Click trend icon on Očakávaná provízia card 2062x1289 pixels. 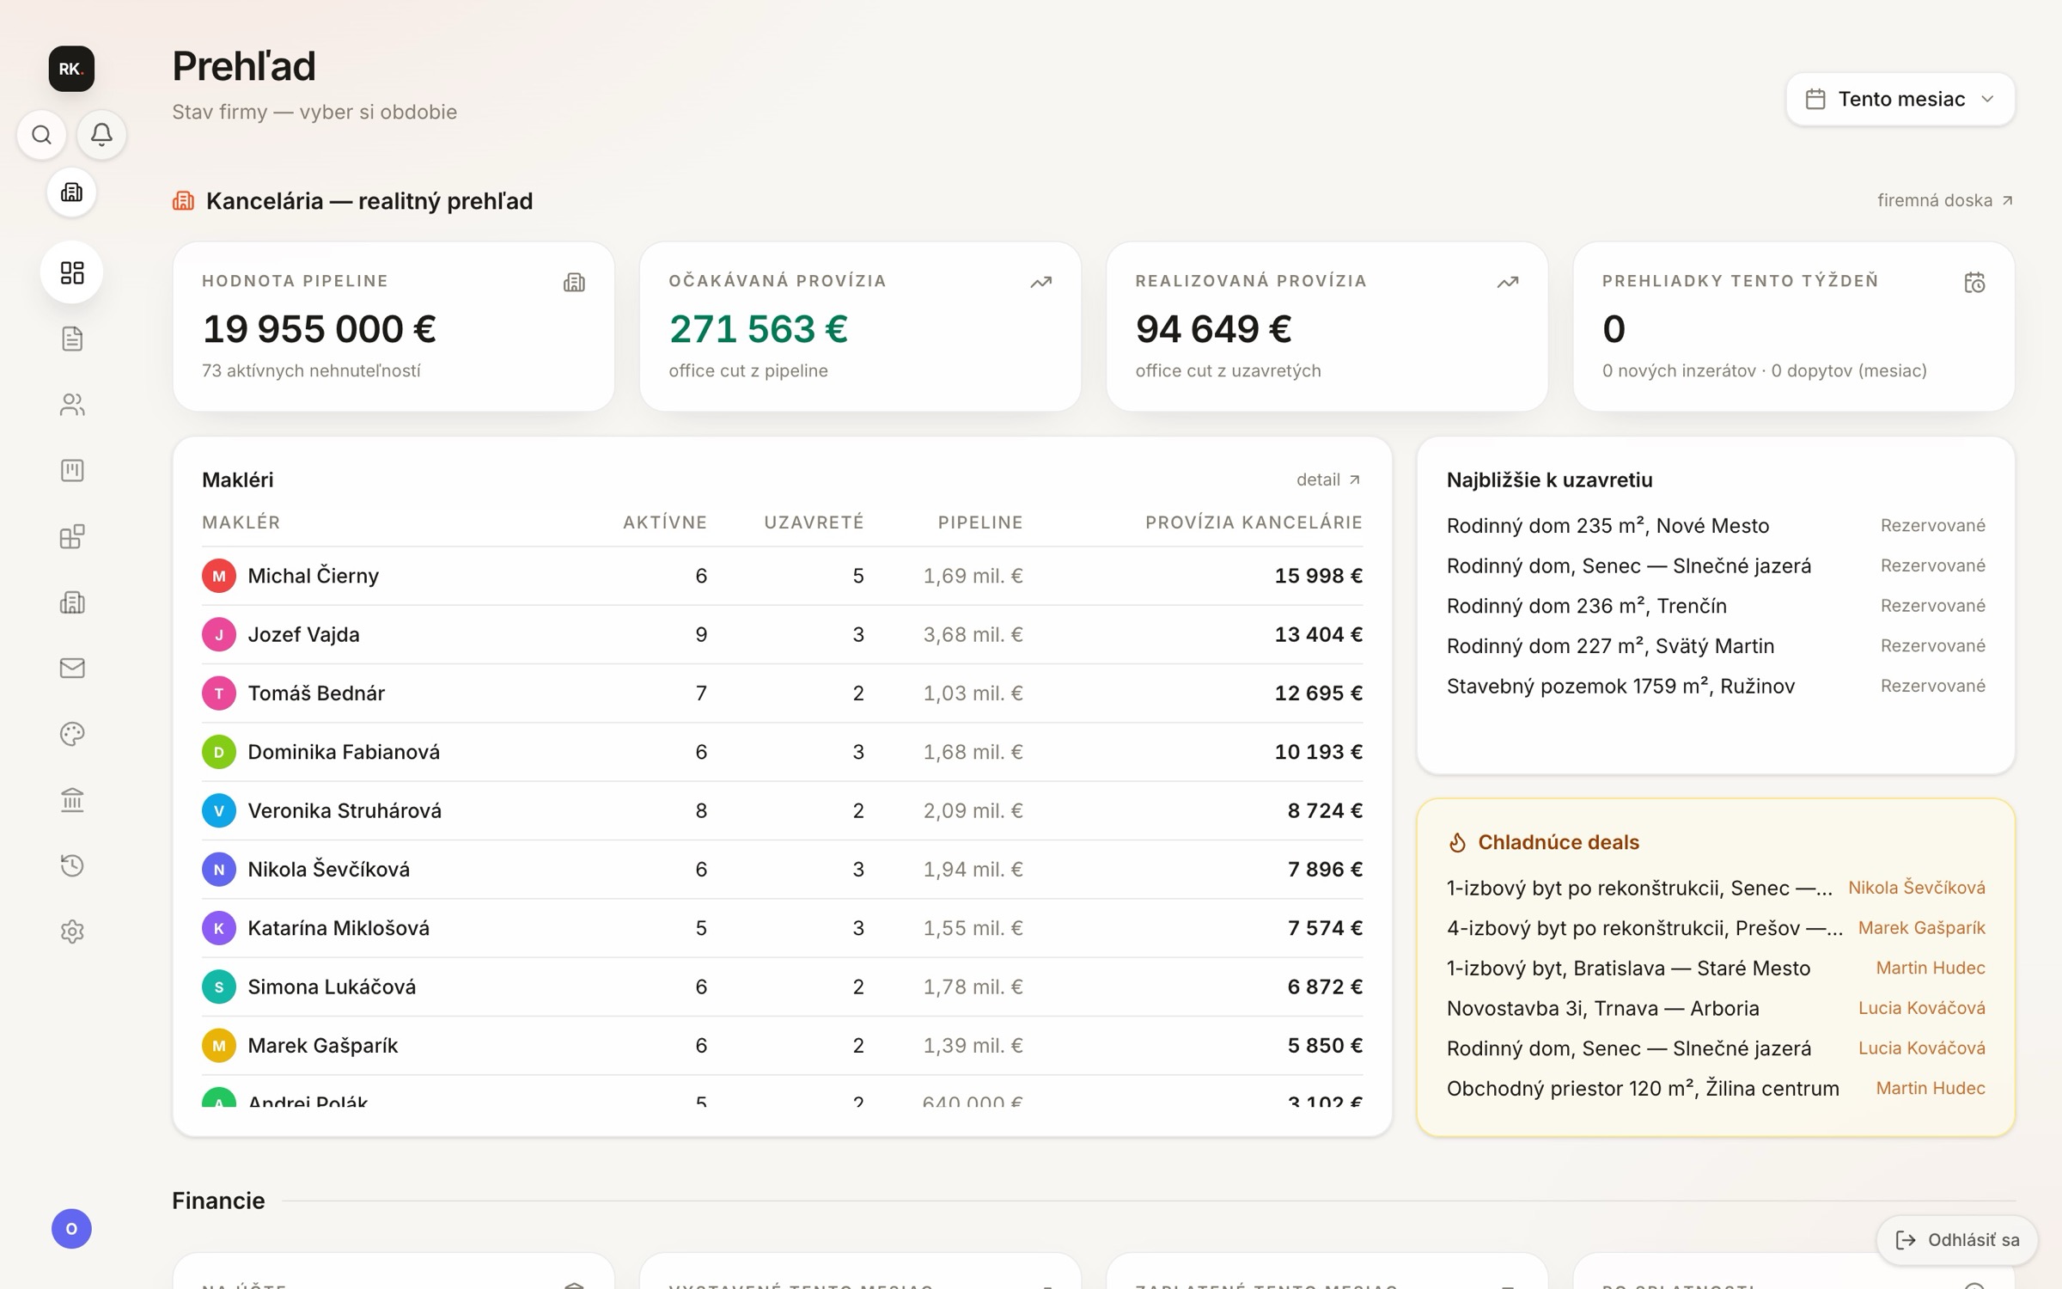[x=1041, y=283]
